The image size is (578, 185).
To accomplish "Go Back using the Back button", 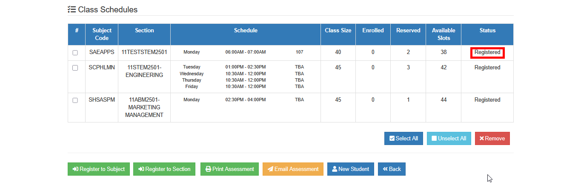I will (392, 169).
